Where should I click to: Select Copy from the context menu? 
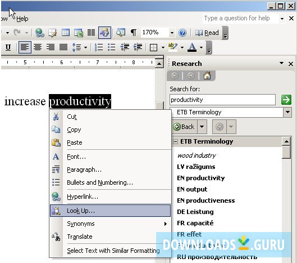pos(110,130)
